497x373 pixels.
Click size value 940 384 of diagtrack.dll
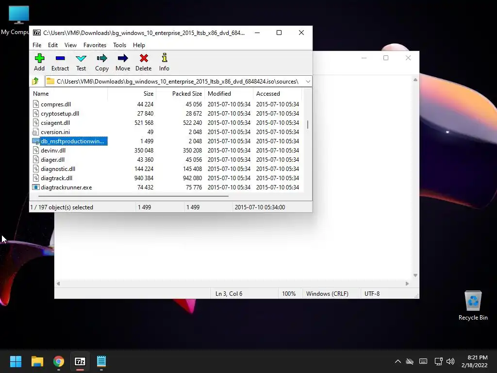coord(144,178)
